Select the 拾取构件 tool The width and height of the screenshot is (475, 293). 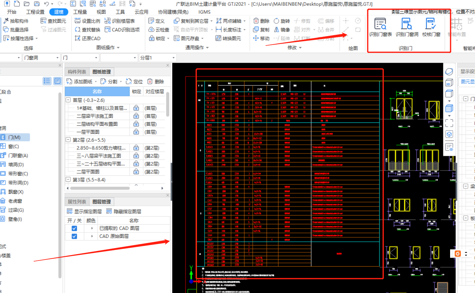[16, 21]
